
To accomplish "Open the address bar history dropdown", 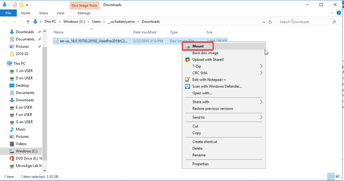I will (x=264, y=22).
